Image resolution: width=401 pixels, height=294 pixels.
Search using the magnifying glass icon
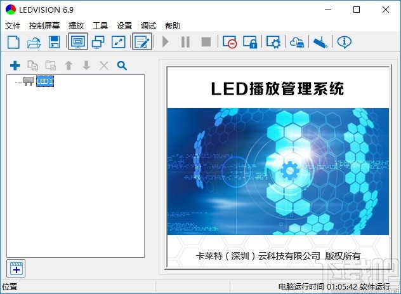coord(122,66)
